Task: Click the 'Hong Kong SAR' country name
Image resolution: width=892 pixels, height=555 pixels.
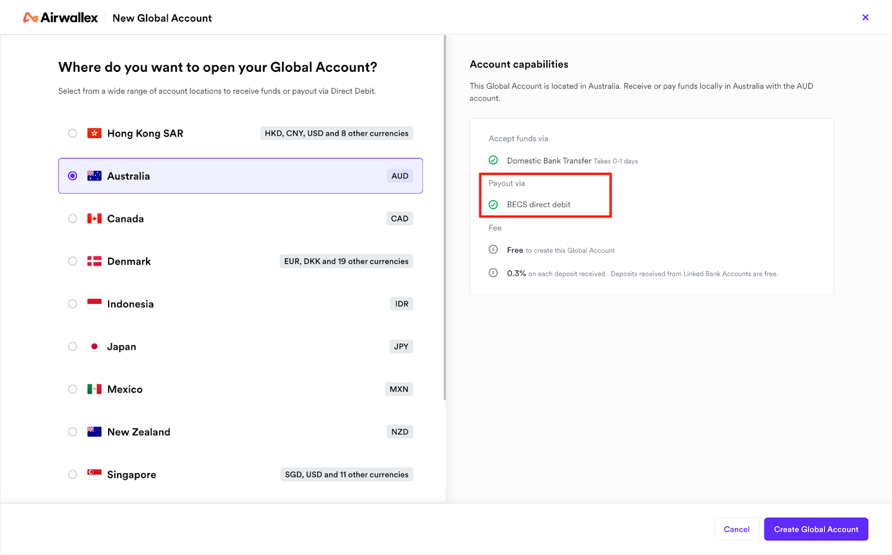Action: coord(145,133)
